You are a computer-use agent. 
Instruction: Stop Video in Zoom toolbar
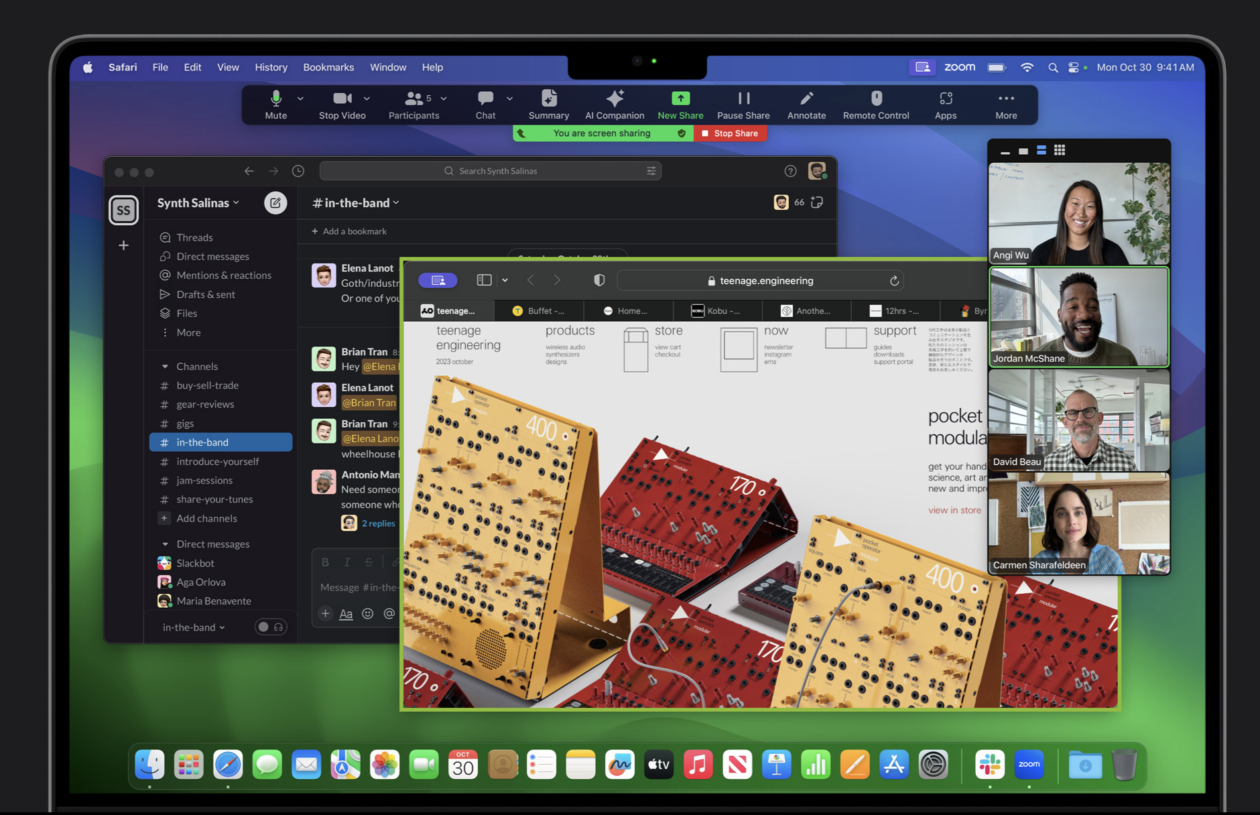[342, 105]
